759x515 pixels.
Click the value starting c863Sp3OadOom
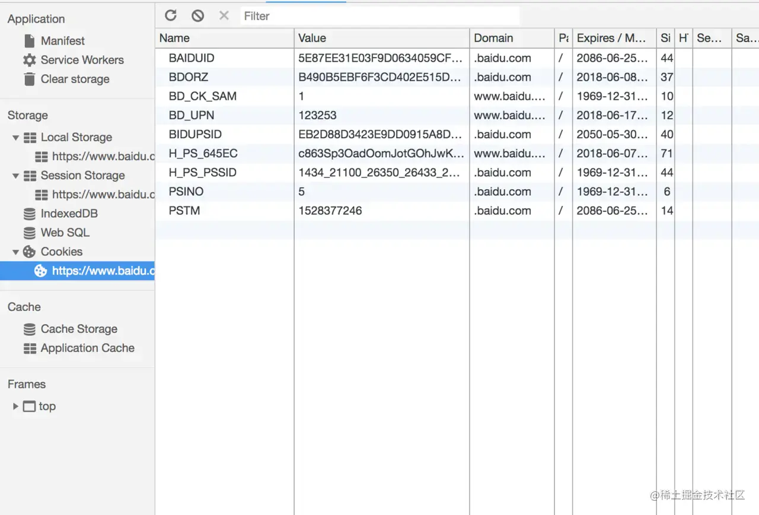pyautogui.click(x=381, y=154)
